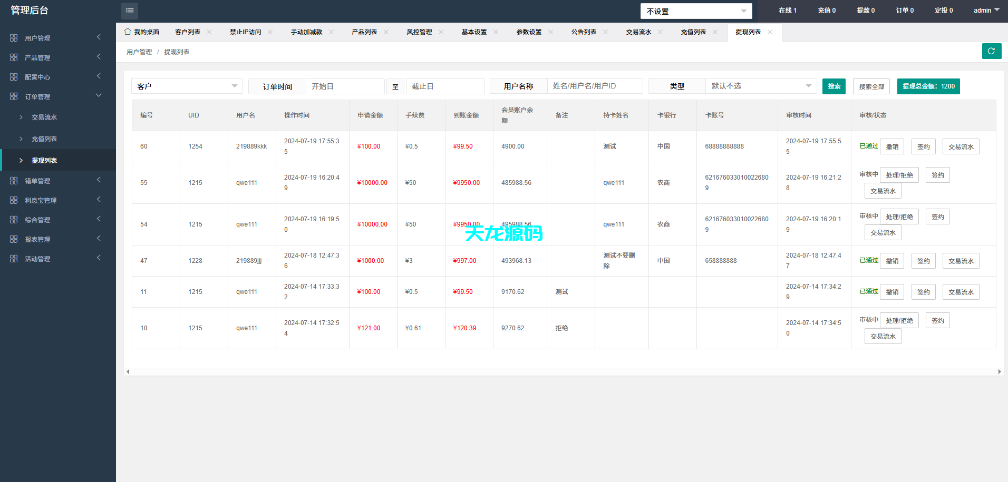Click the 产品管理 icon in sidebar

pos(14,57)
